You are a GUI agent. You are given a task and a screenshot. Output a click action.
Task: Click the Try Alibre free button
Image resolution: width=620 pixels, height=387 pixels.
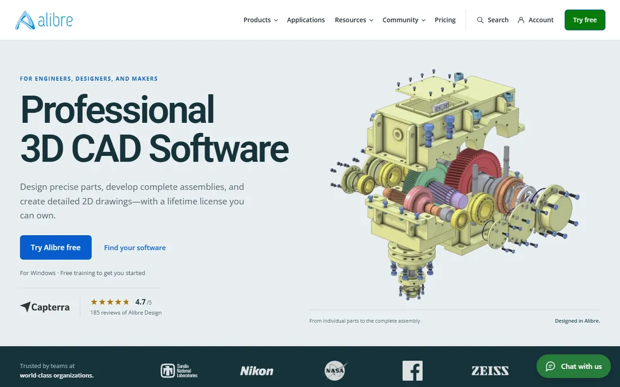(x=56, y=247)
